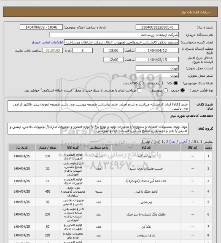Go to page 2 of items

[167, 142]
